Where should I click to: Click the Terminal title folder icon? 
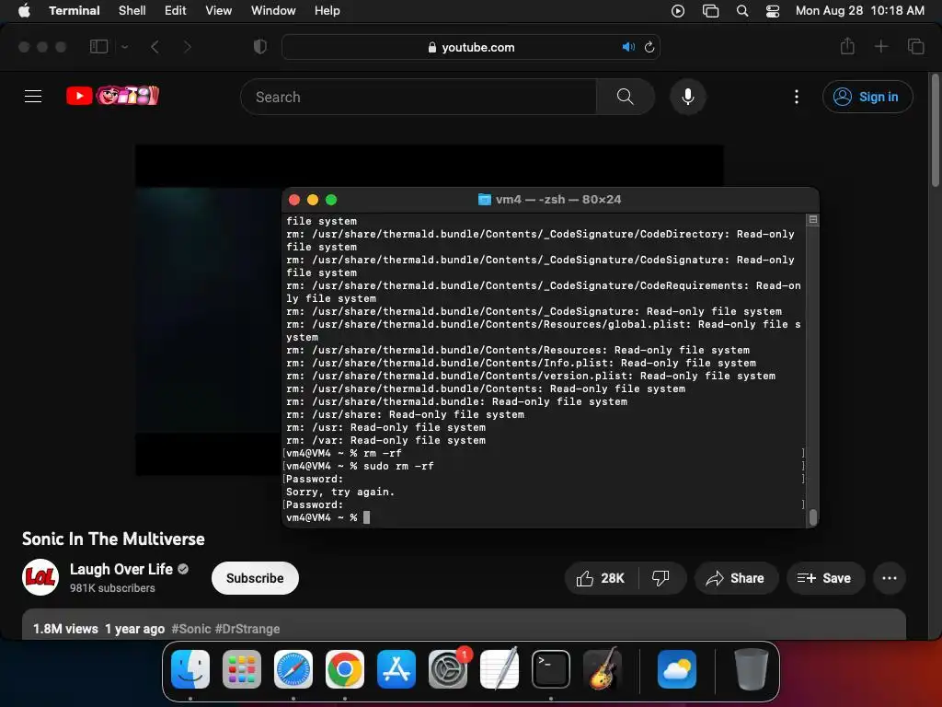(x=484, y=199)
